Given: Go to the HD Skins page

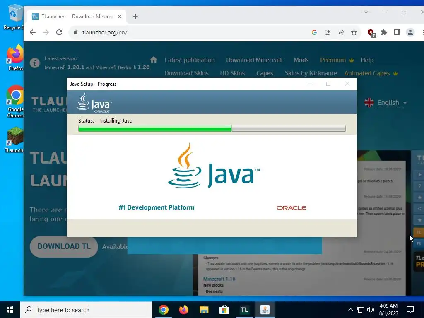Looking at the screenshot, I should (x=232, y=73).
